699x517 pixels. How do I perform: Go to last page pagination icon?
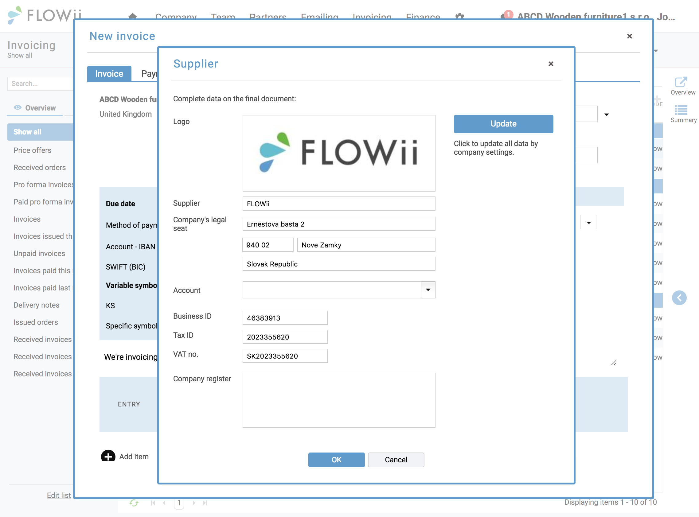pos(205,503)
